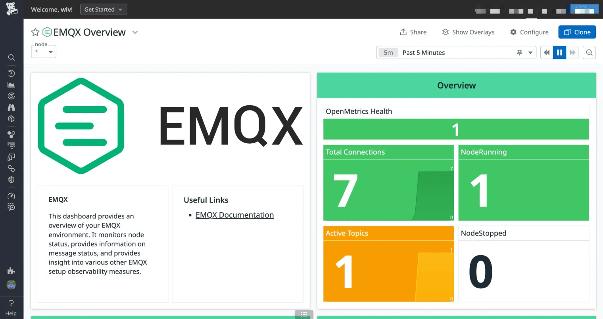Pin the current time frame
Screen dimensions: 603x319
pyautogui.click(x=520, y=52)
